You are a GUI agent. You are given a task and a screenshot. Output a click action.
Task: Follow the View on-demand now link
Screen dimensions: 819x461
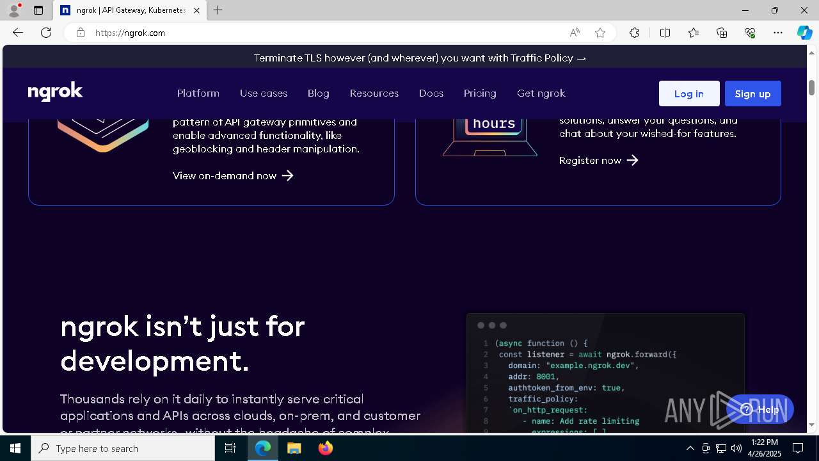pyautogui.click(x=233, y=175)
